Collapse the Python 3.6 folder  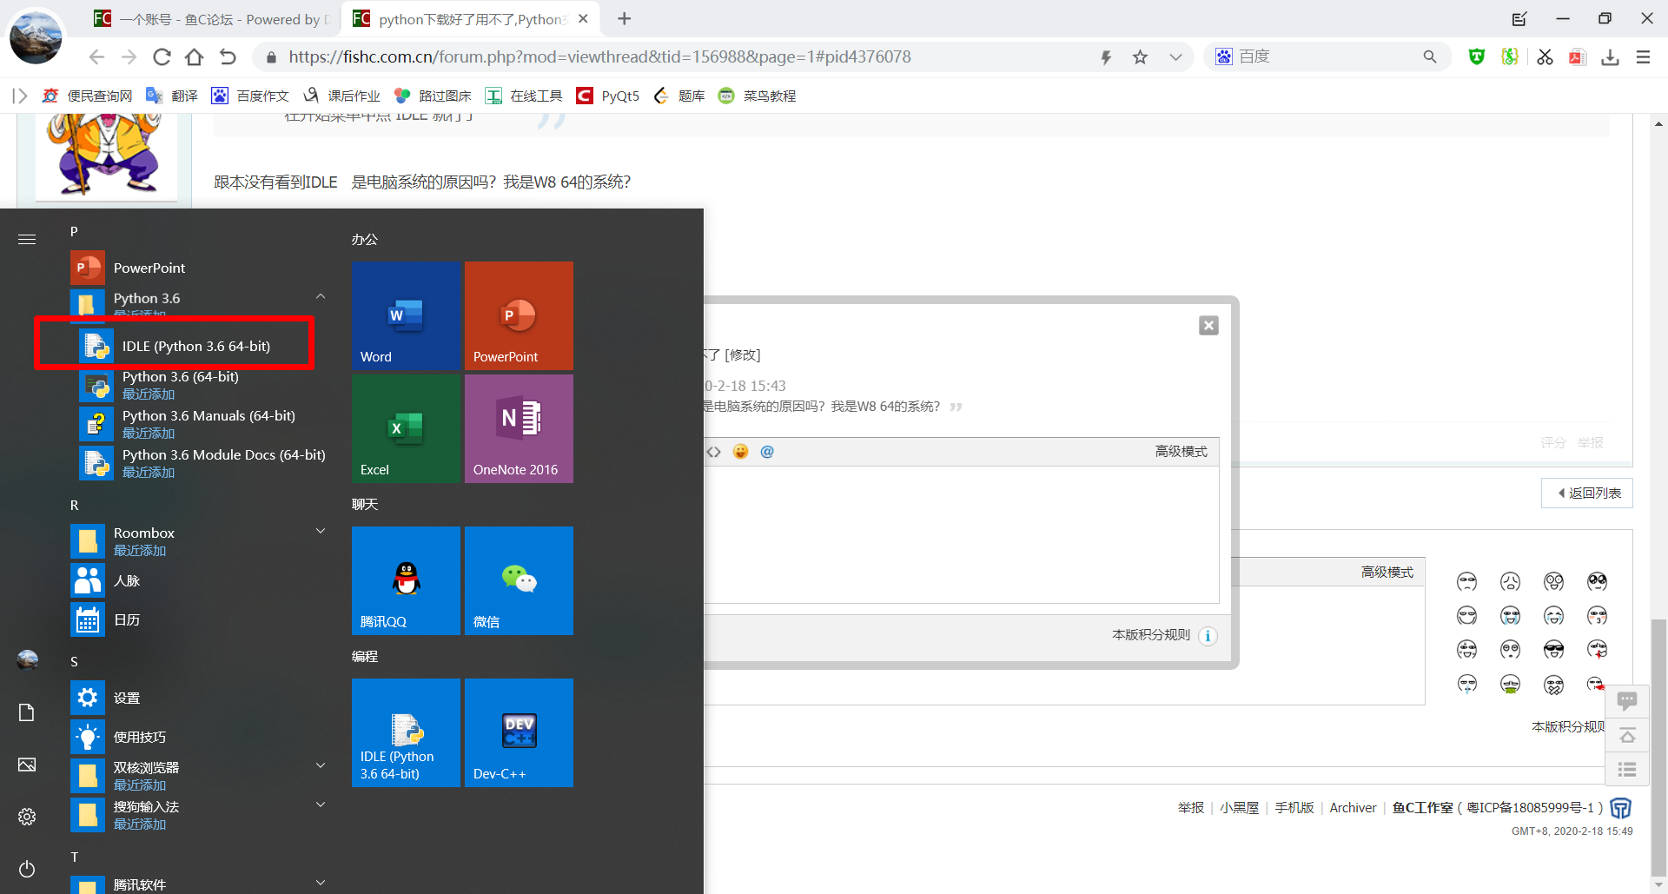[321, 297]
